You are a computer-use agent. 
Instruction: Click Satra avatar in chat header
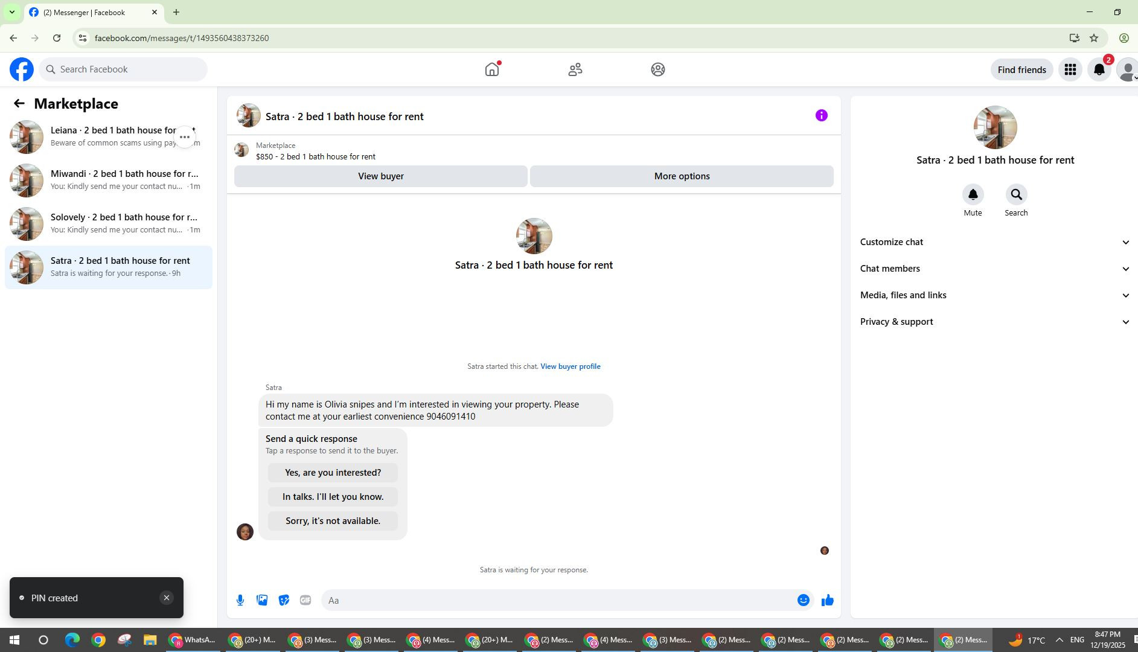248,116
